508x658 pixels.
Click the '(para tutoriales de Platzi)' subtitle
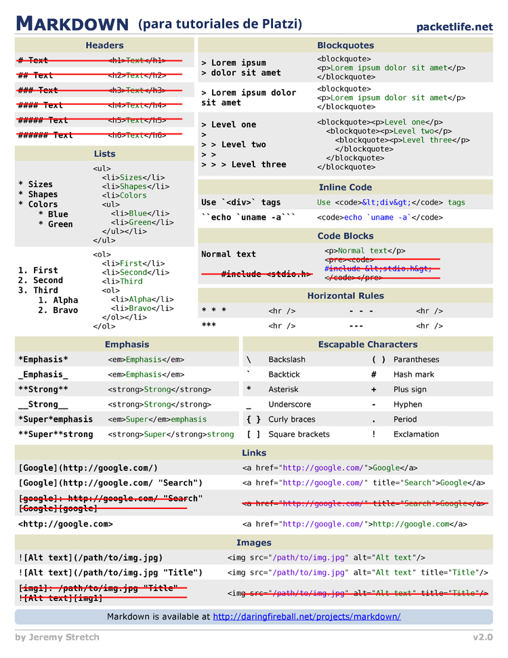click(x=220, y=24)
